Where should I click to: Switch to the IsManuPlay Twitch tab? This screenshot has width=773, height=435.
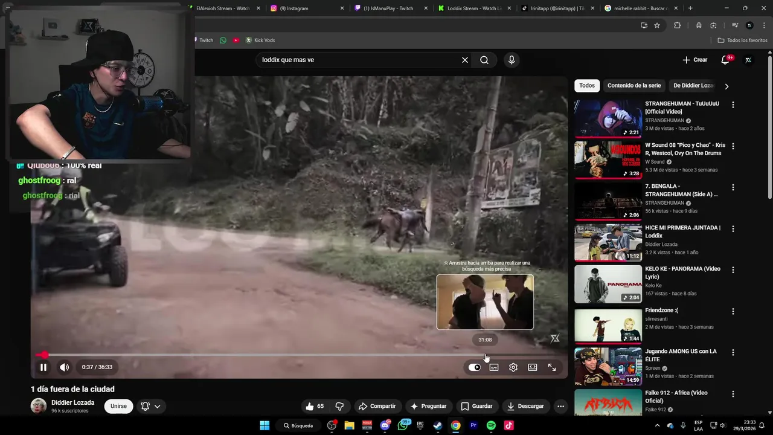tap(390, 8)
